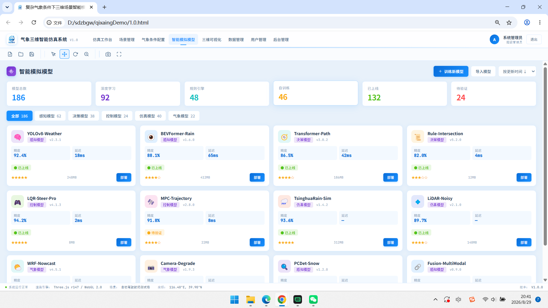Click the page vertical scrollbar
The image size is (548, 308).
point(545,156)
